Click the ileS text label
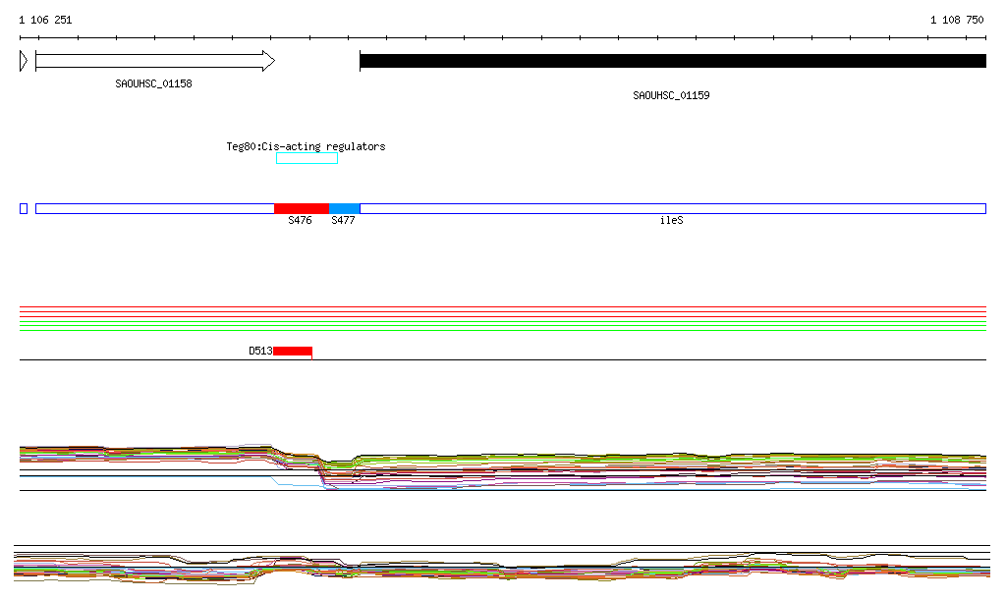This screenshot has height=600, width=1006. click(x=671, y=221)
